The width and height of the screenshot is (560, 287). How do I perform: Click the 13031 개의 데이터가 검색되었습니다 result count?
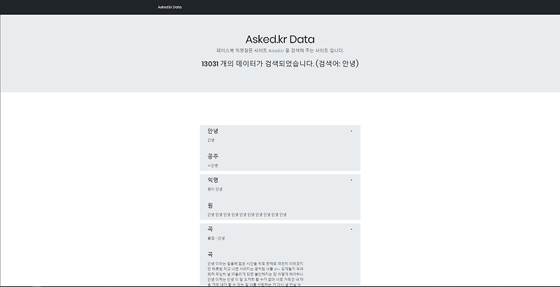[x=280, y=64]
